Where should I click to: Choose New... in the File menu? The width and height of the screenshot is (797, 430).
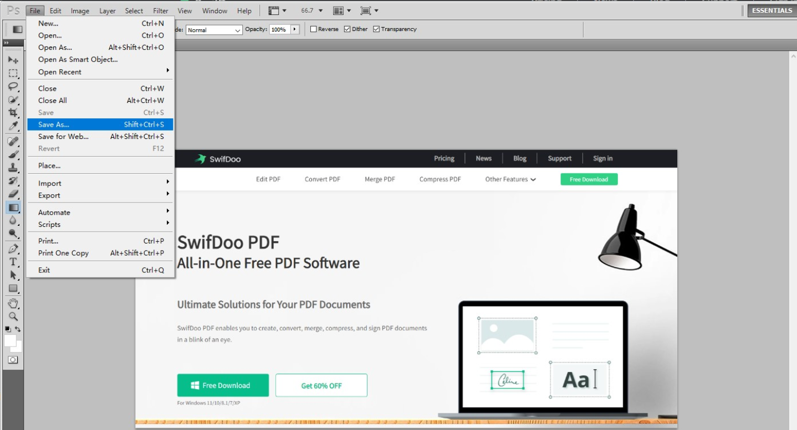101,23
